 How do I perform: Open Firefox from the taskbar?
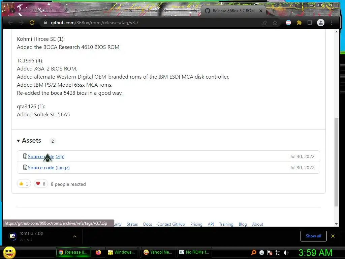click(x=98, y=252)
